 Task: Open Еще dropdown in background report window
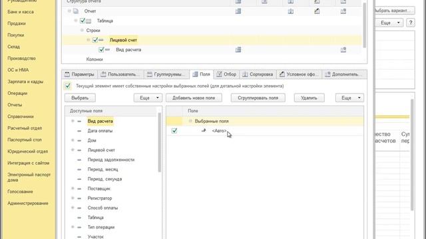[389, 23]
